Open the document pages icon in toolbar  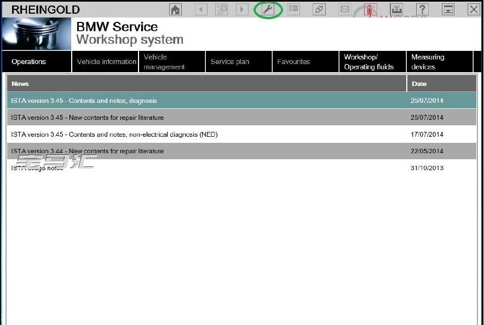[x=221, y=9]
